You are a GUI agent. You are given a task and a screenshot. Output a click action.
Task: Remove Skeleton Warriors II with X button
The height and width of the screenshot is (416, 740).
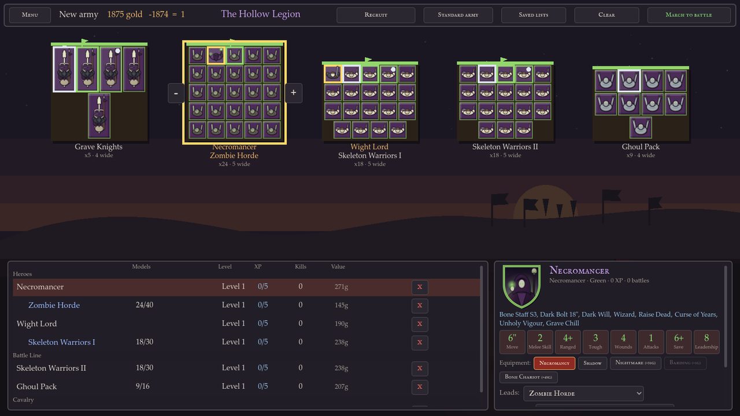[x=420, y=369]
